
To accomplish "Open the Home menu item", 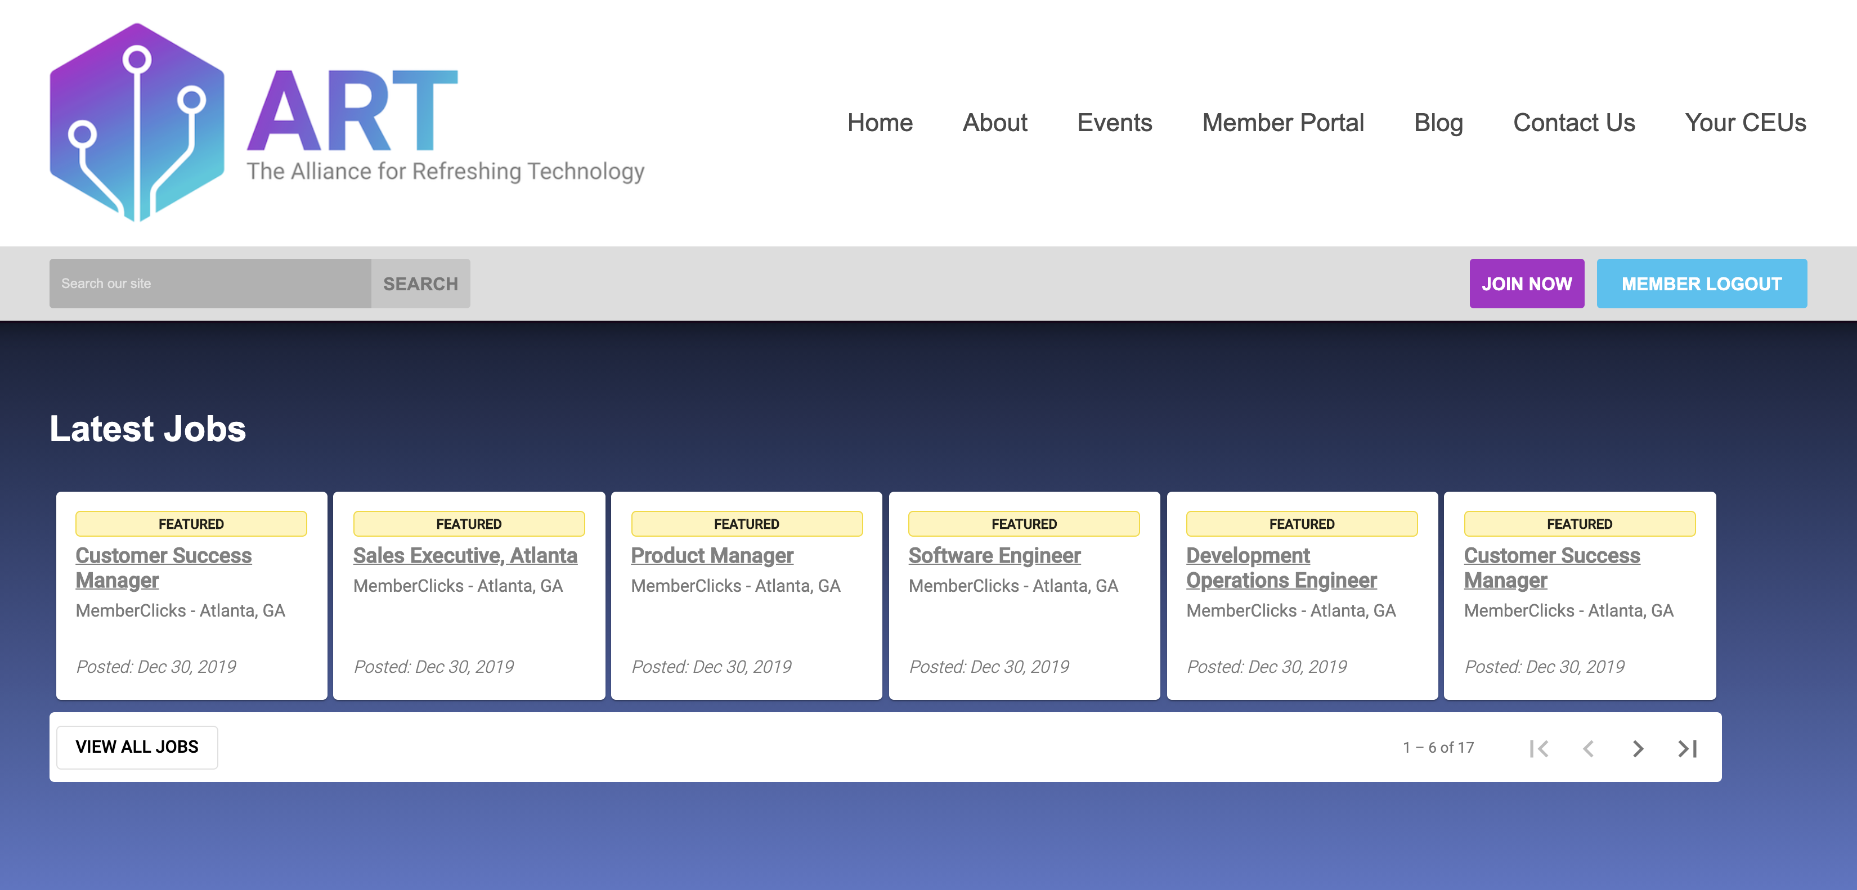I will [x=880, y=123].
